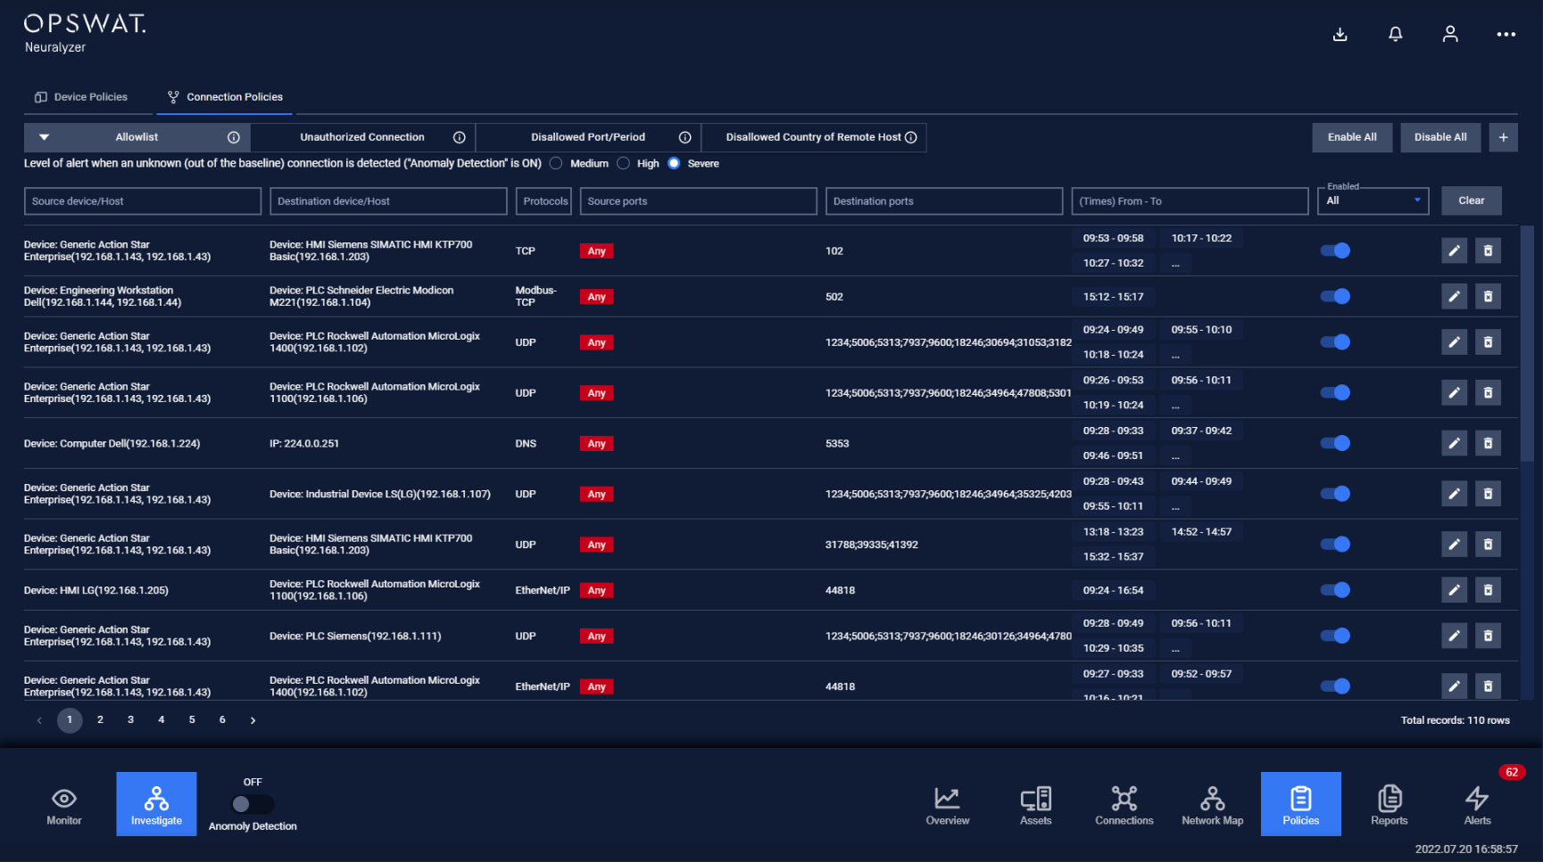Focus the Destination ports filter field
Image resolution: width=1543 pixels, height=862 pixels.
[x=944, y=201]
